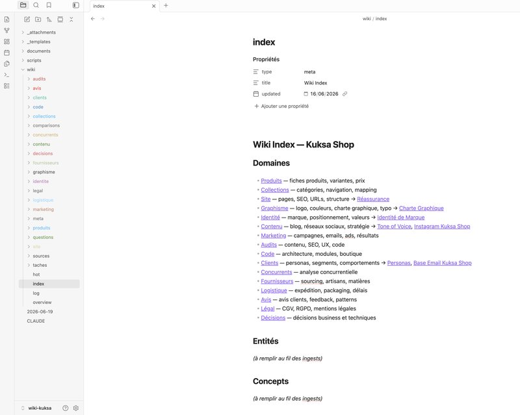Open the overview note in sidebar
Viewport: 520px width, 415px height.
42,302
